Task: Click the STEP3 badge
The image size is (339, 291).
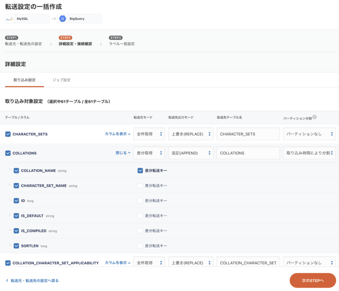Action: pos(116,38)
